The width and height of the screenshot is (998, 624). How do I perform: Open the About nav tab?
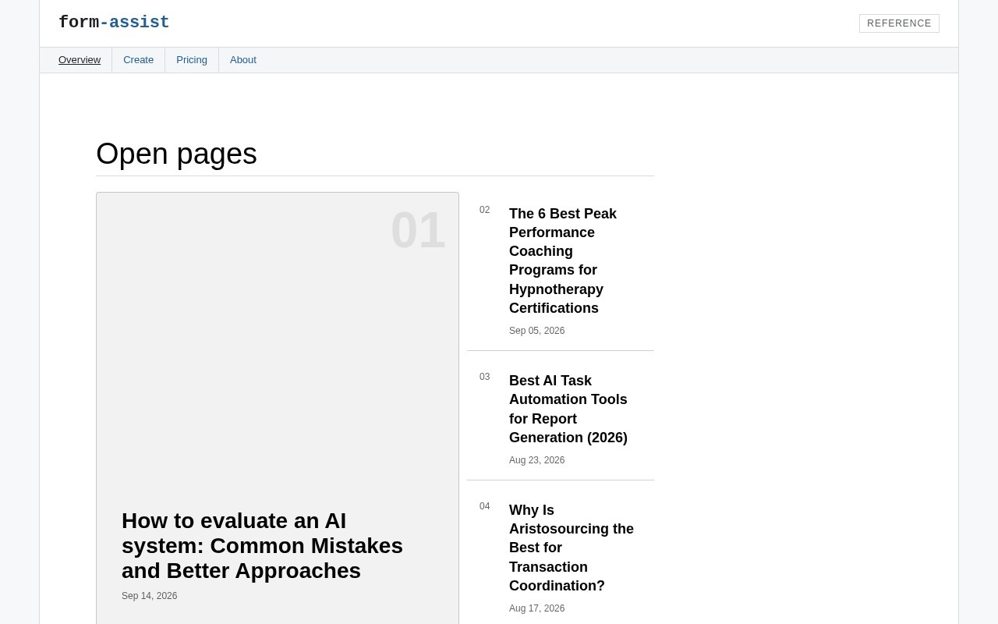pyautogui.click(x=243, y=60)
